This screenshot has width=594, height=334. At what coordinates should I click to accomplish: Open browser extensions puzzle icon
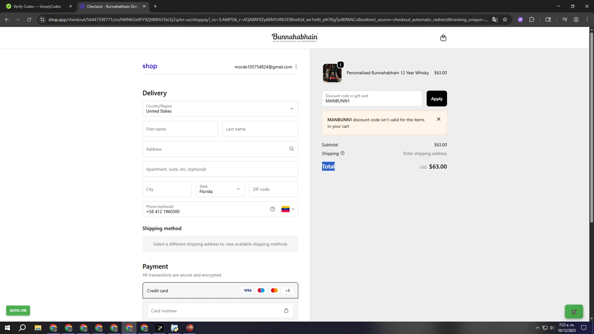pyautogui.click(x=532, y=19)
